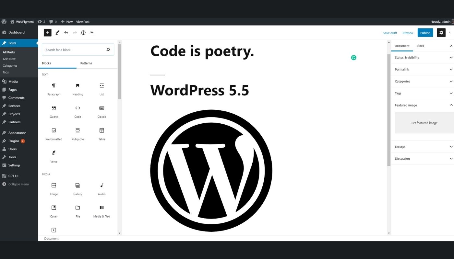Viewport: 454px width, 259px height.
Task: Insert a Pullquote block
Action: [x=78, y=134]
